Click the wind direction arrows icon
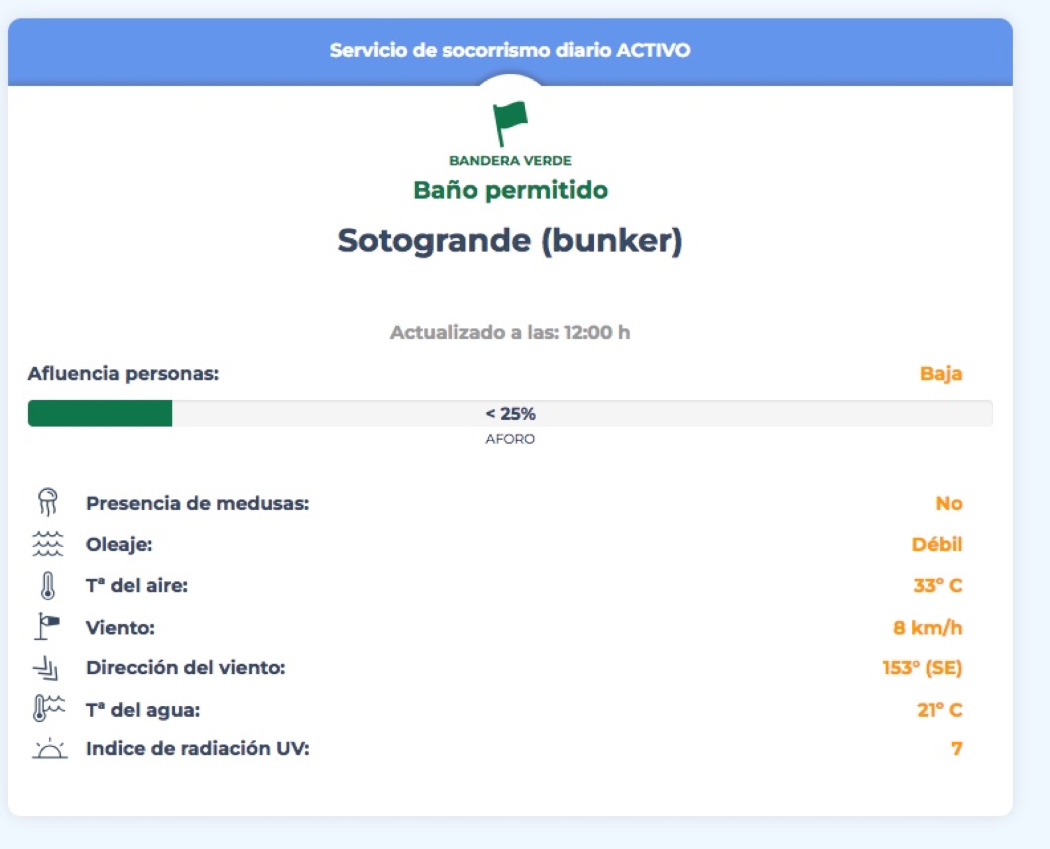 tap(46, 667)
